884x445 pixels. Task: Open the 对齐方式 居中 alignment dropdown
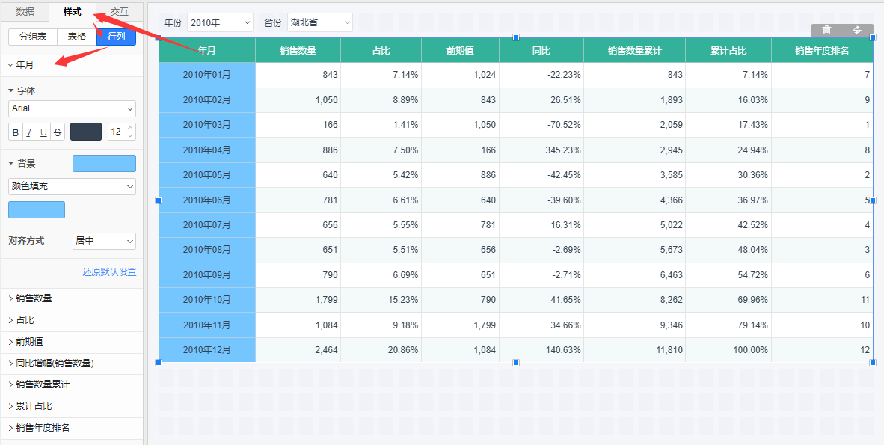pyautogui.click(x=104, y=241)
